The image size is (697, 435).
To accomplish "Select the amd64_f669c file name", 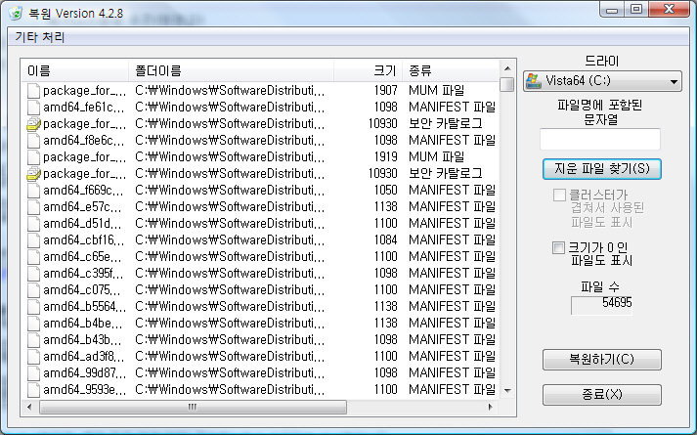I will click(83, 191).
